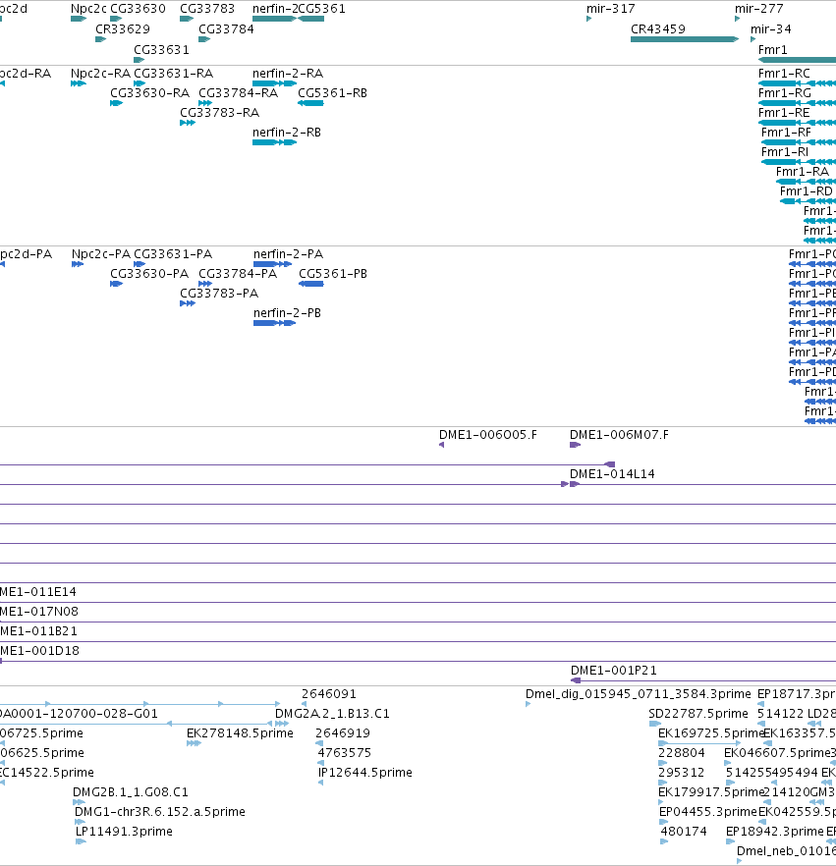
Task: Click the Npc2c-RA transcript label
Action: (100, 74)
